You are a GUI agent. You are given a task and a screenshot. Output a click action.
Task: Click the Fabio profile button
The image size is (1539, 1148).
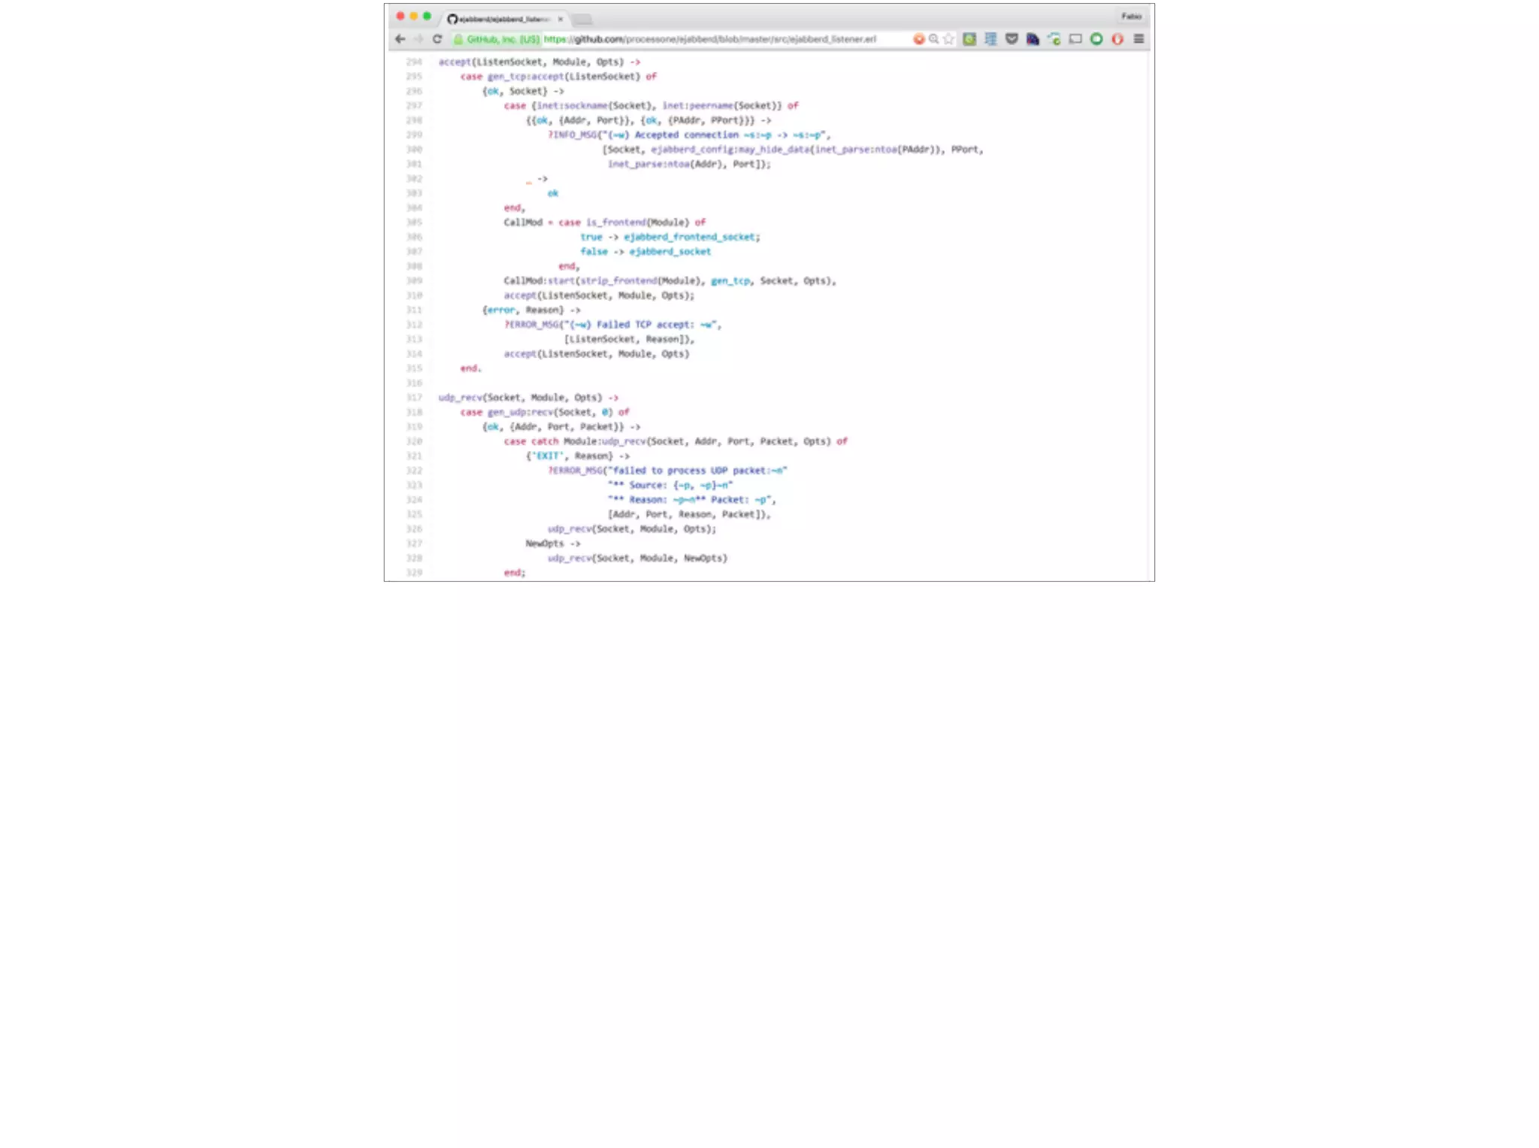click(x=1131, y=17)
